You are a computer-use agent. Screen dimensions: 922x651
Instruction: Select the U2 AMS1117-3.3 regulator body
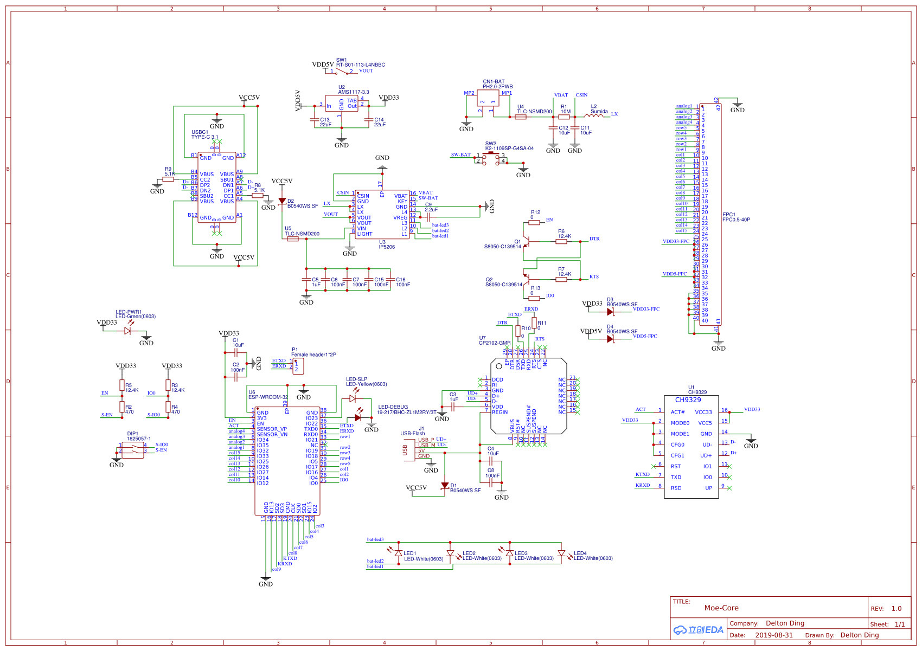tap(342, 104)
